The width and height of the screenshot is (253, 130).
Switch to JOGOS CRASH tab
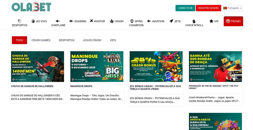[x=92, y=40]
